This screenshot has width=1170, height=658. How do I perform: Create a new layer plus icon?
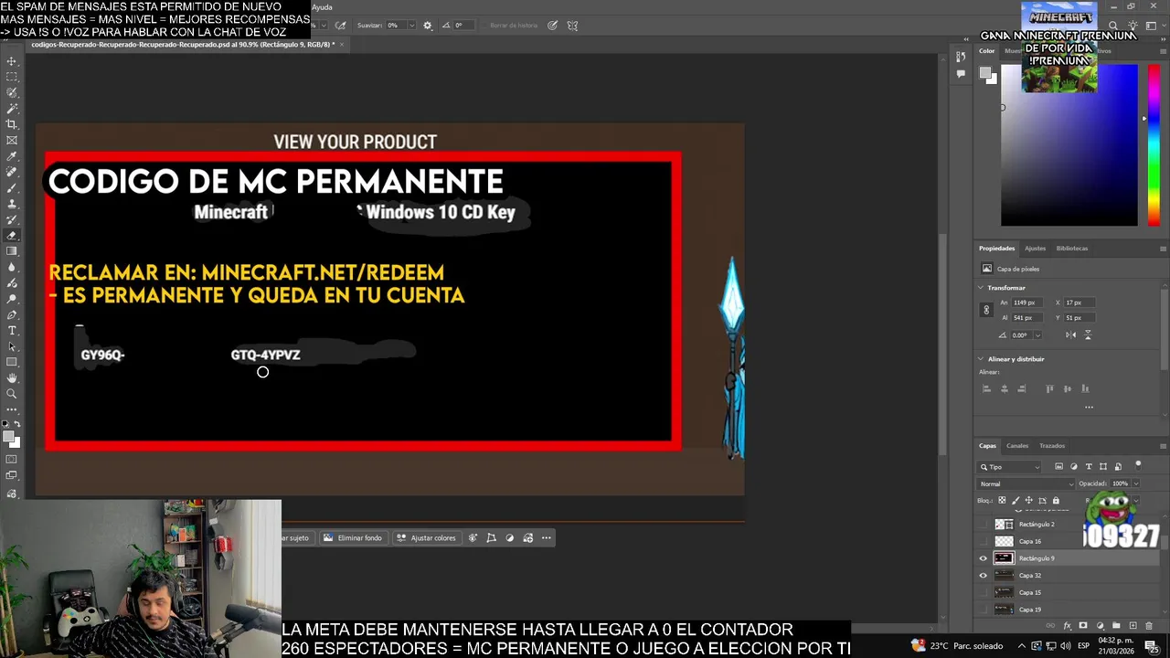point(1133,626)
